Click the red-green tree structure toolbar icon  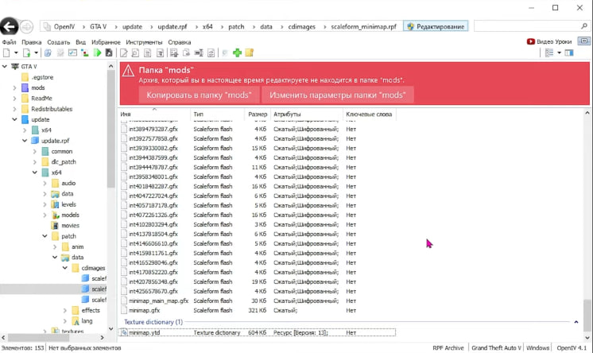(x=85, y=53)
